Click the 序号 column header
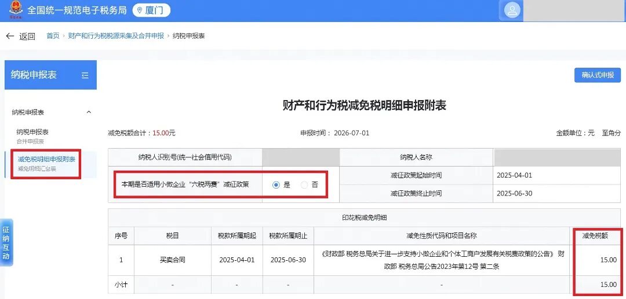Image resolution: width=626 pixels, height=299 pixels. [x=121, y=236]
